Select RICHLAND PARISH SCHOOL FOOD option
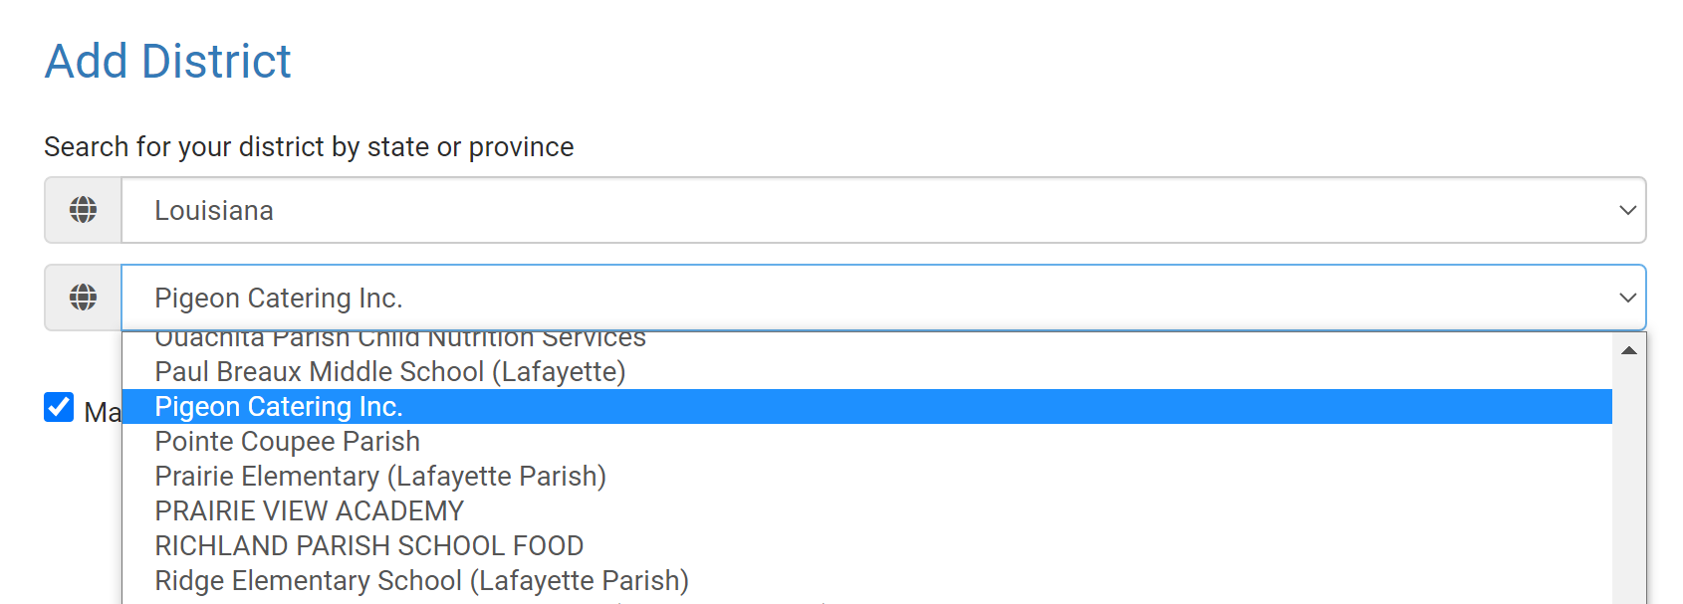This screenshot has width=1683, height=604. (368, 546)
